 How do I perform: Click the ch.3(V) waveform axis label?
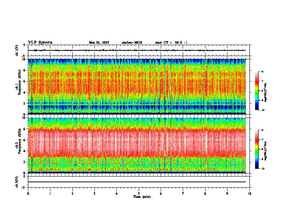pyautogui.click(x=17, y=182)
